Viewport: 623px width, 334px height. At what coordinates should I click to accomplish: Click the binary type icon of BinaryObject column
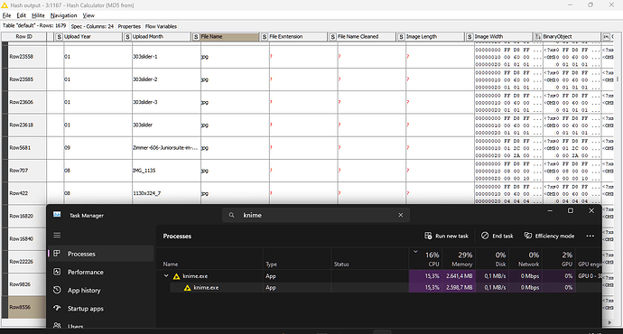point(538,37)
